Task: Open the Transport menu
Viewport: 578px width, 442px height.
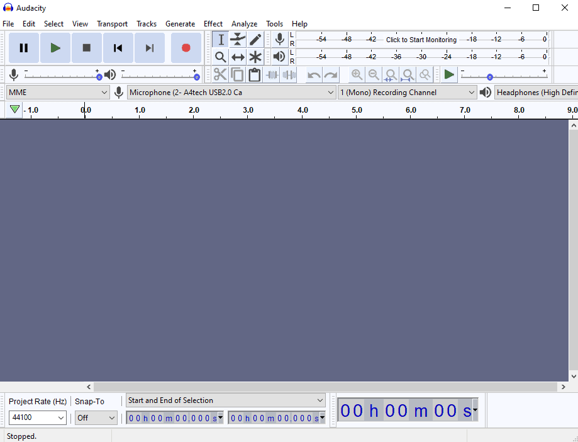Action: pos(112,24)
